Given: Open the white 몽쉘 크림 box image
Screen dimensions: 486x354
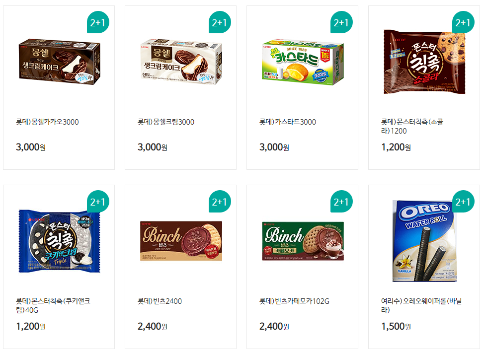Looking at the screenshot, I should 181,62.
